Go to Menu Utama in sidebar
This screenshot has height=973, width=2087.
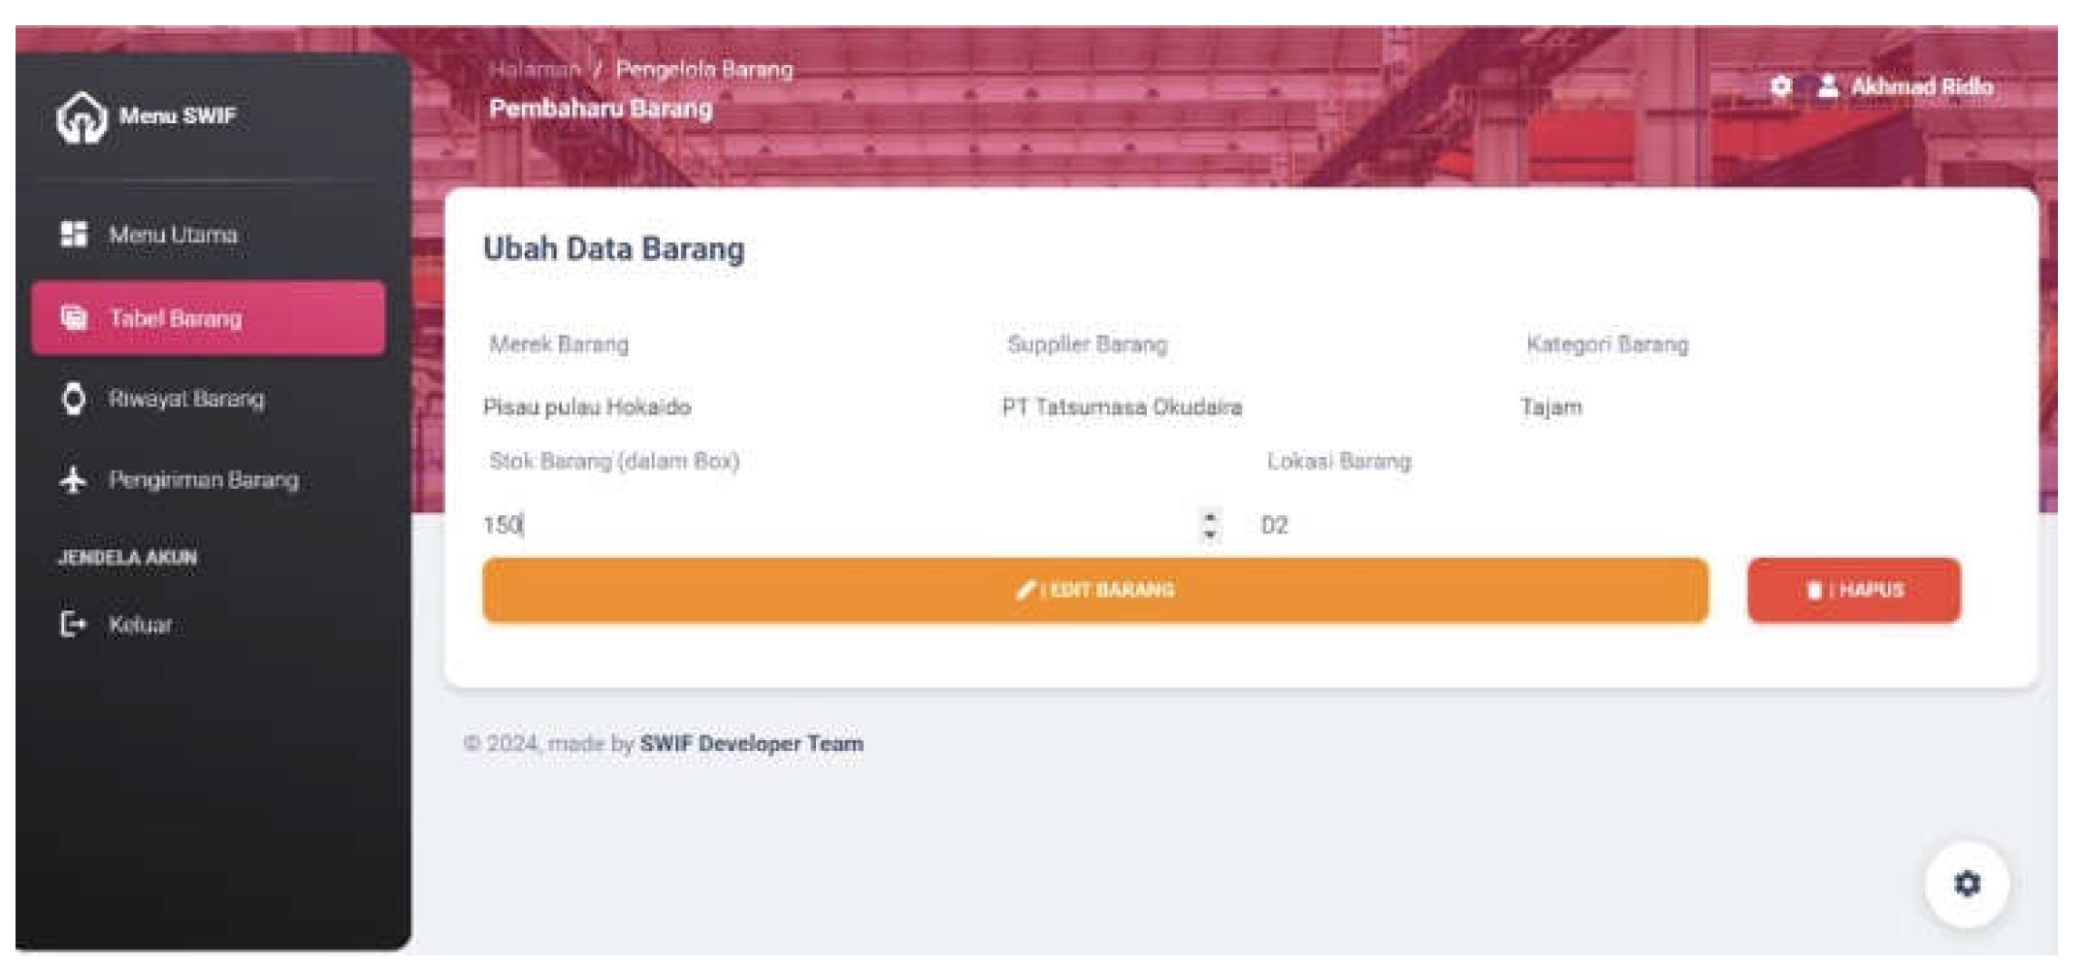(x=173, y=235)
